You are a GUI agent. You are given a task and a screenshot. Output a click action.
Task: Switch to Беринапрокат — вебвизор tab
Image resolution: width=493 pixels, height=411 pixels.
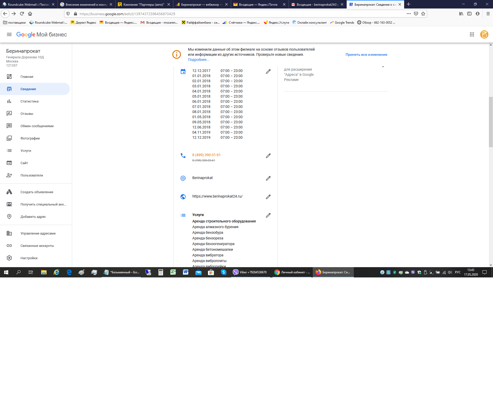(202, 4)
